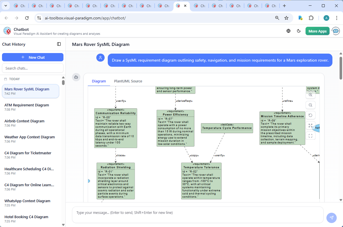Open fullscreen mode via the brackets icon
343x227 pixels.
click(310, 135)
